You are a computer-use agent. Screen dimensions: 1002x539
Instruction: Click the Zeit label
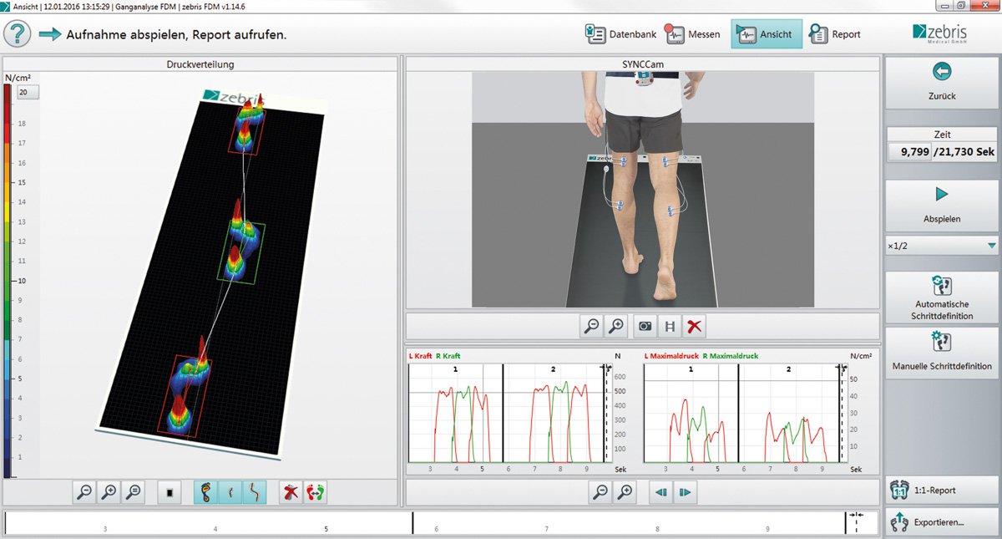tap(941, 134)
